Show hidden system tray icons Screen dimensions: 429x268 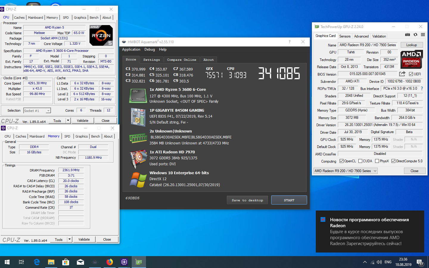click(x=365, y=262)
